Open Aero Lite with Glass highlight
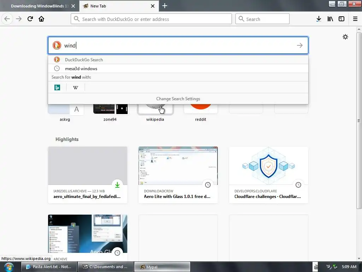The image size is (362, 272). [x=178, y=175]
